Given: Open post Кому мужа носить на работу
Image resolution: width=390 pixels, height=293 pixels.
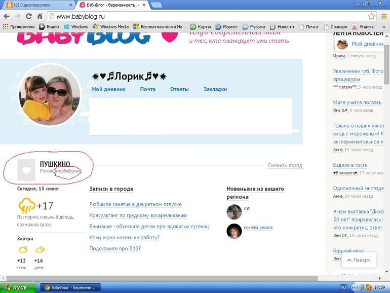Looking at the screenshot, I should click(x=125, y=237).
